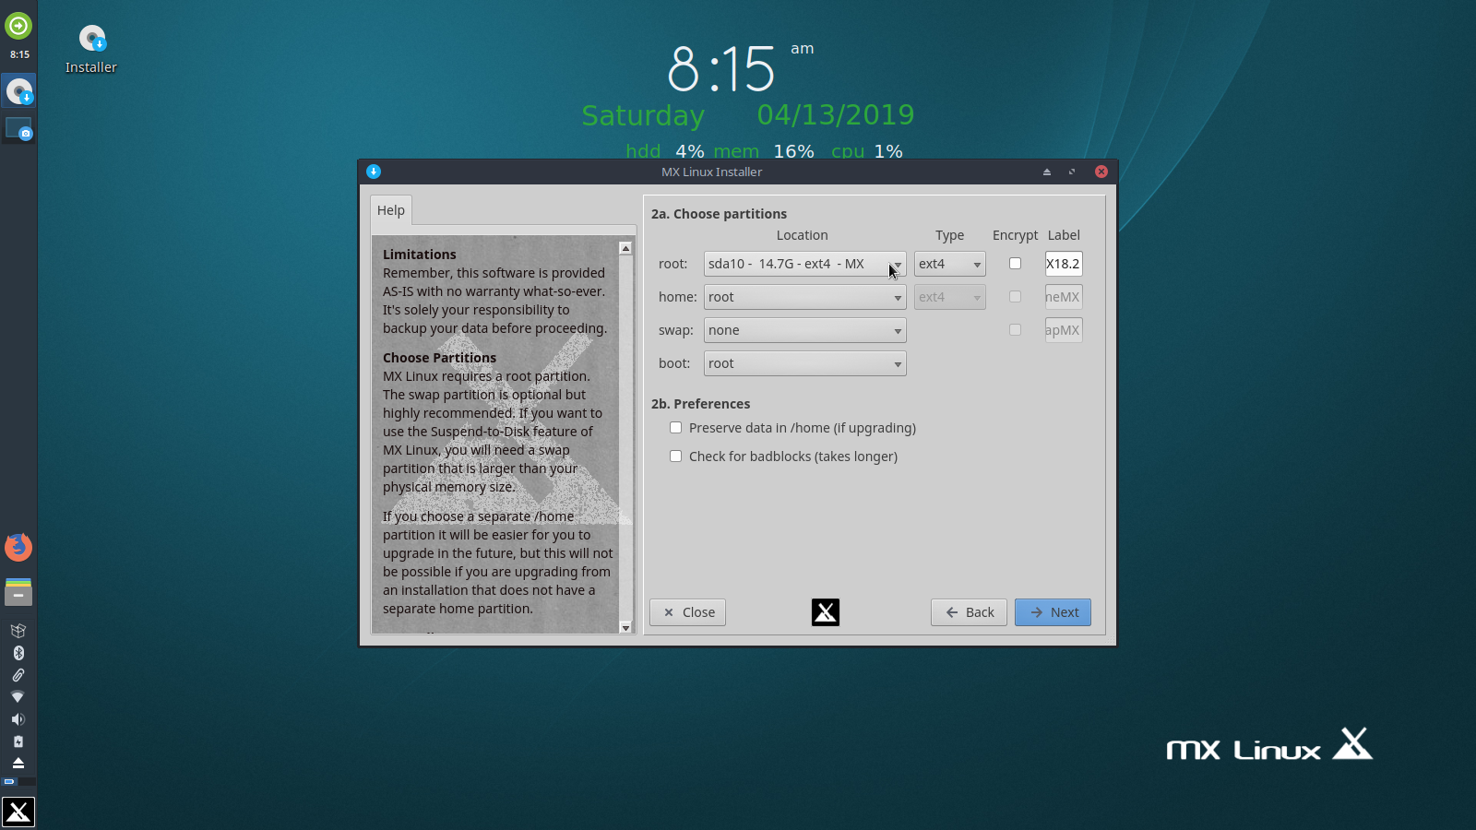Click the green logout arrow icon in the panel
The image size is (1476, 830).
point(18,26)
